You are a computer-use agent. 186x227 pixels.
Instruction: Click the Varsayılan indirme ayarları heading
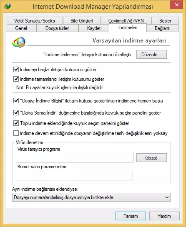(x=129, y=40)
